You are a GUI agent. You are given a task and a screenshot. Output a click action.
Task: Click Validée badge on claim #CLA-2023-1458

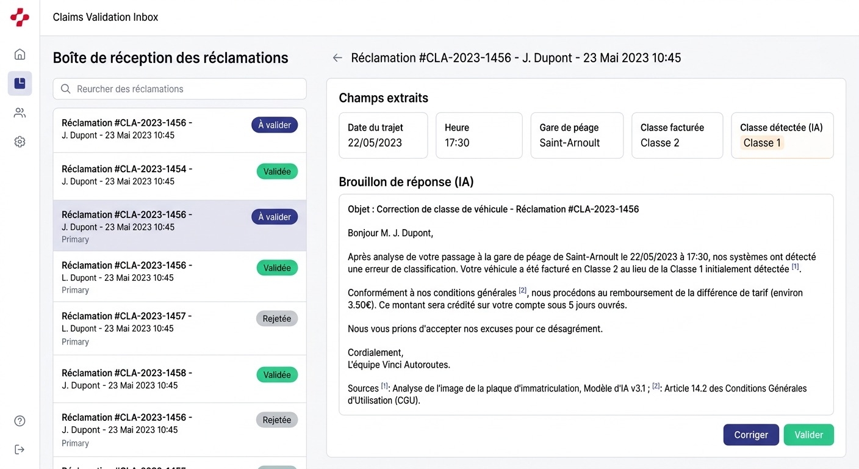point(277,374)
